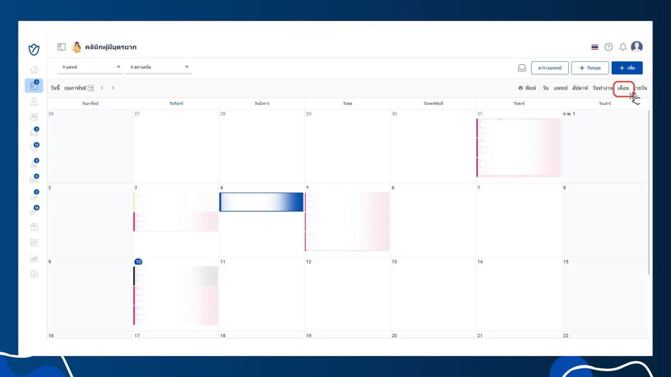Open the reports chart icon in sidebar
Screen dimensions: 671x377
pos(34,258)
